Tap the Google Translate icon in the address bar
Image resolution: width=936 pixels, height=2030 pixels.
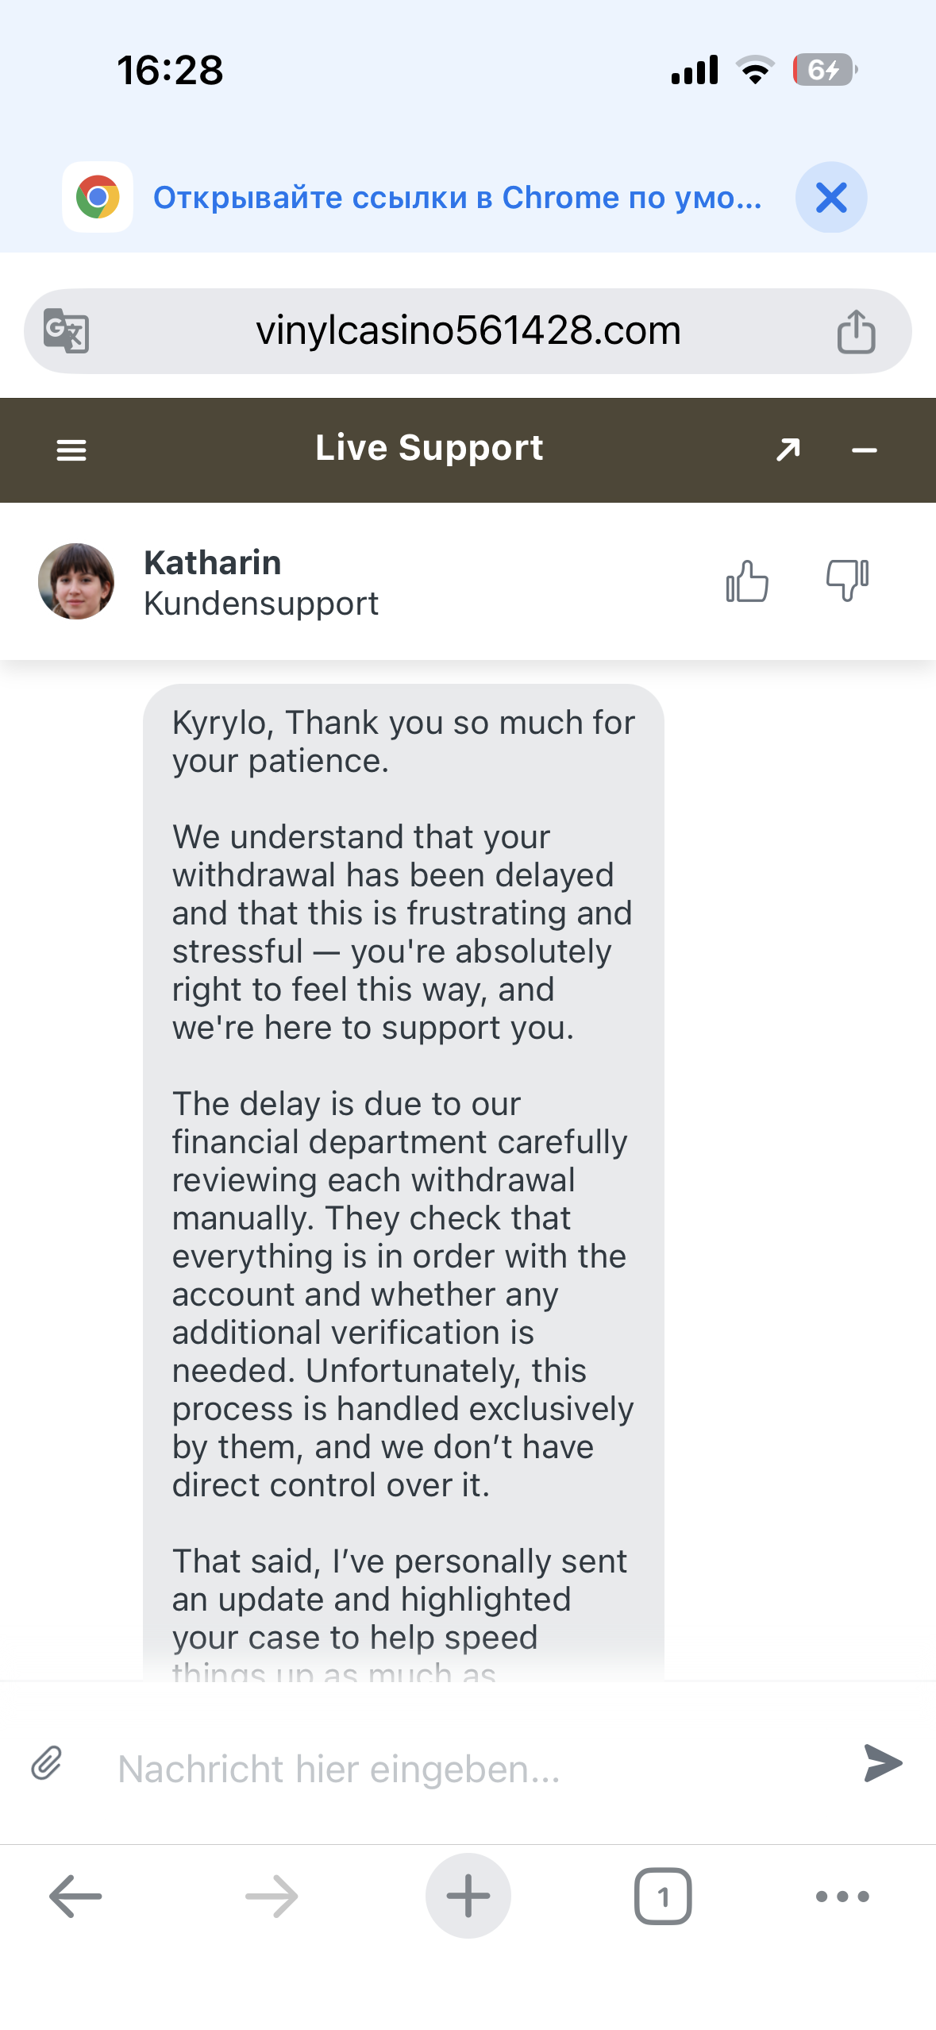click(x=67, y=330)
